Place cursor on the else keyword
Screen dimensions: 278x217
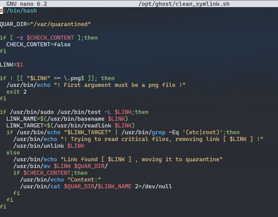[13, 152]
